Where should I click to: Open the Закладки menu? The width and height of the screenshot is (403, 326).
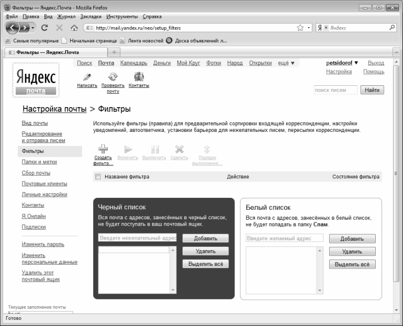(91, 17)
